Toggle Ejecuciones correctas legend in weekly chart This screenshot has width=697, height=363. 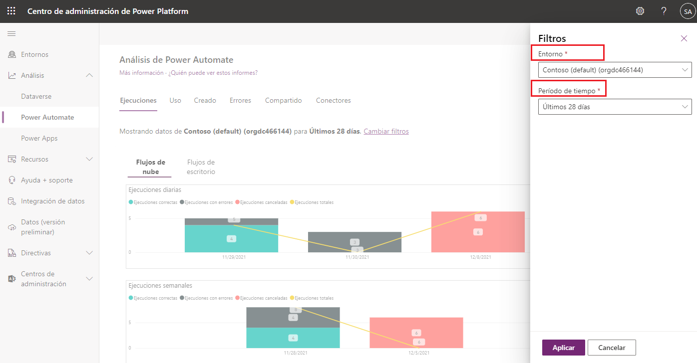pos(153,298)
